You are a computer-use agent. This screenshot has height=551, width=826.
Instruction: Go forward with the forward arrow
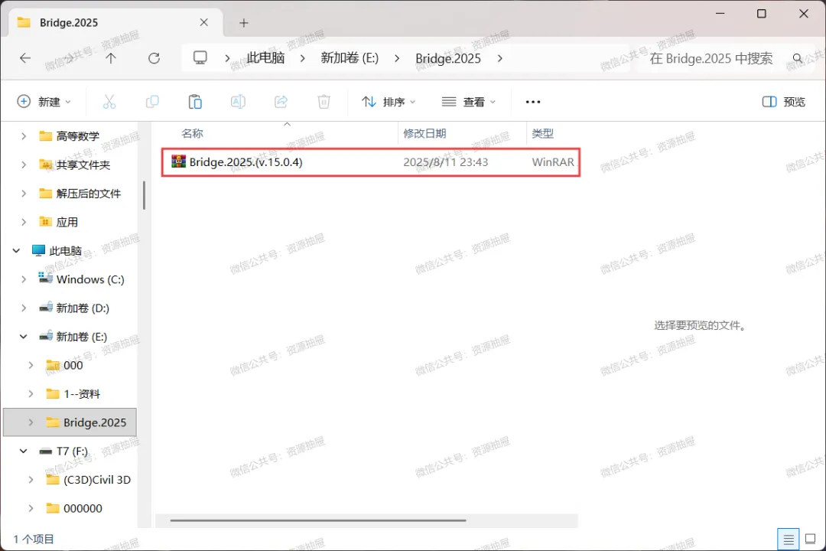coord(69,58)
